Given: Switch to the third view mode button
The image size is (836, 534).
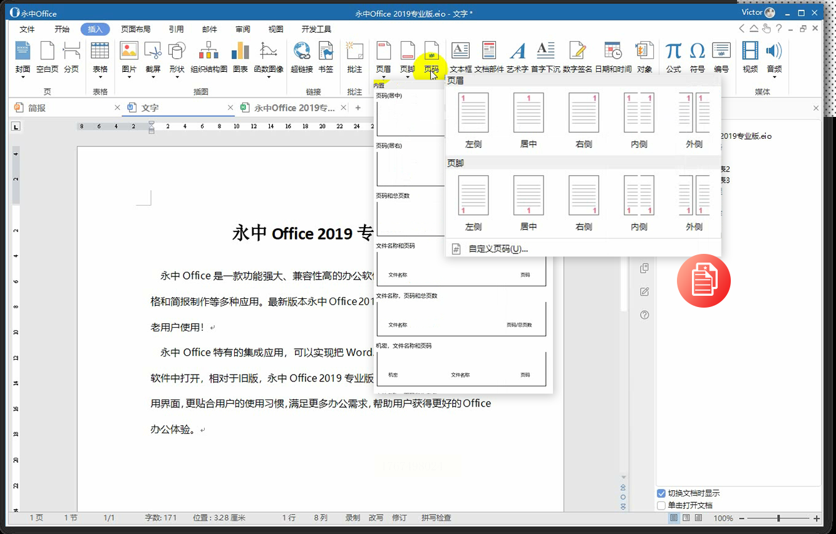Looking at the screenshot, I should tap(698, 518).
